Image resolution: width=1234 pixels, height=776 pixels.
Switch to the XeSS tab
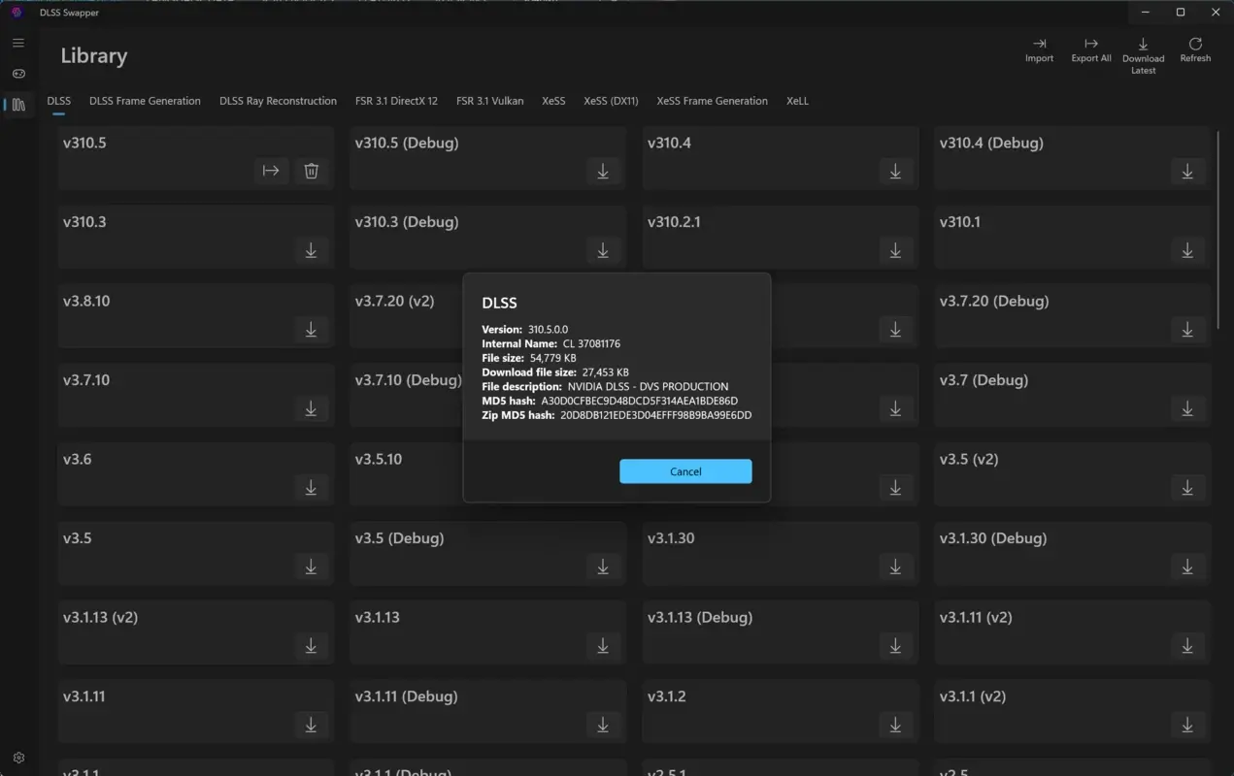(x=553, y=100)
